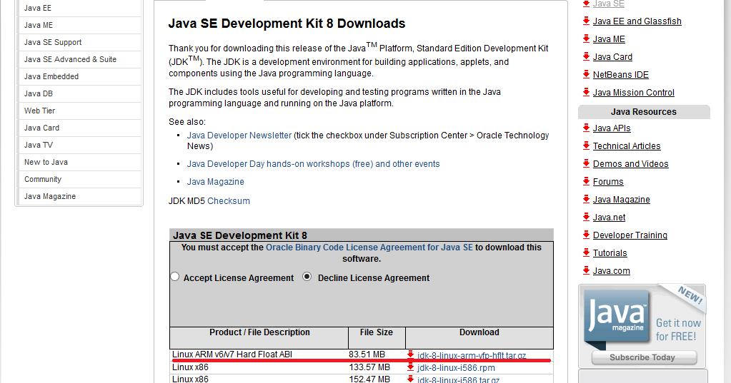Open Java ME link in right column
This screenshot has width=731, height=383.
click(609, 39)
